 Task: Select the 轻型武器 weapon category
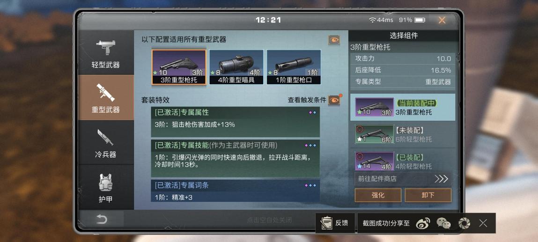pyautogui.click(x=106, y=53)
